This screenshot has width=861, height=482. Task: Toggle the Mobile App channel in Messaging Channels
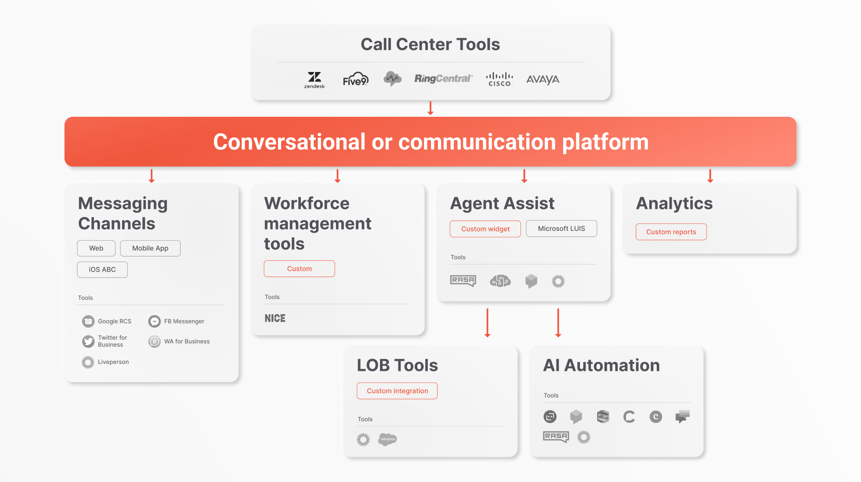(x=149, y=248)
